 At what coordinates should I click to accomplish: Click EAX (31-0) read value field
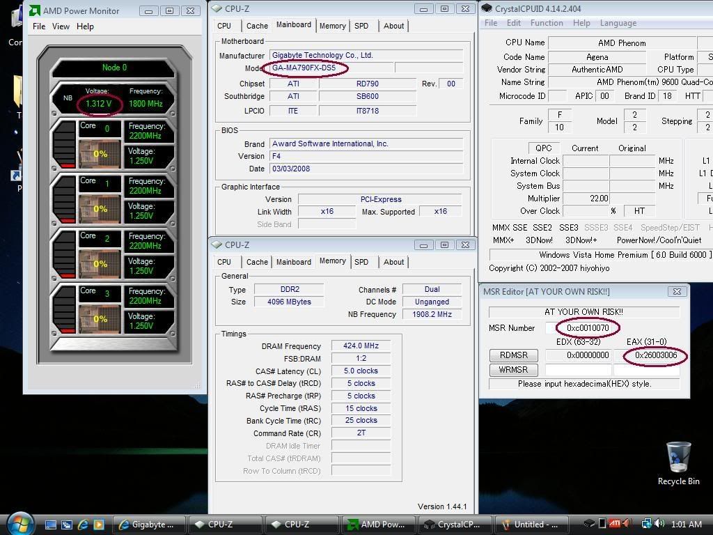[647, 355]
